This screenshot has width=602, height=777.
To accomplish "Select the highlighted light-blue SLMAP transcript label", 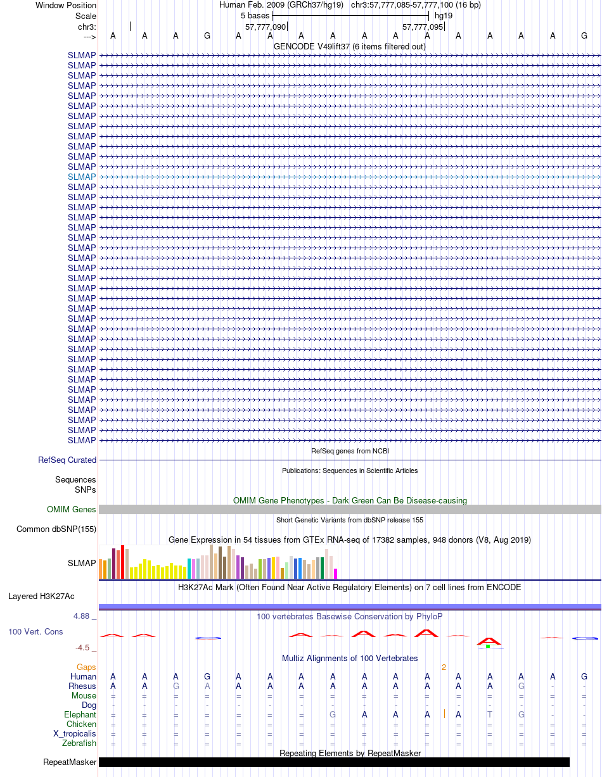I will pos(82,177).
